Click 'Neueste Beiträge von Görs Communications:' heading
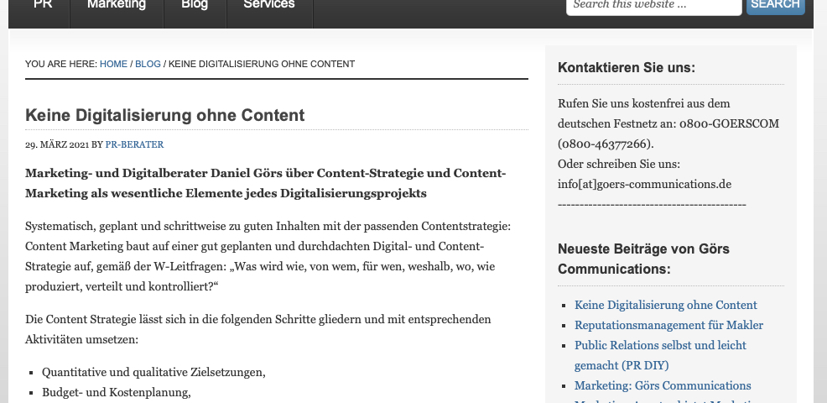This screenshot has width=827, height=403. [643, 259]
